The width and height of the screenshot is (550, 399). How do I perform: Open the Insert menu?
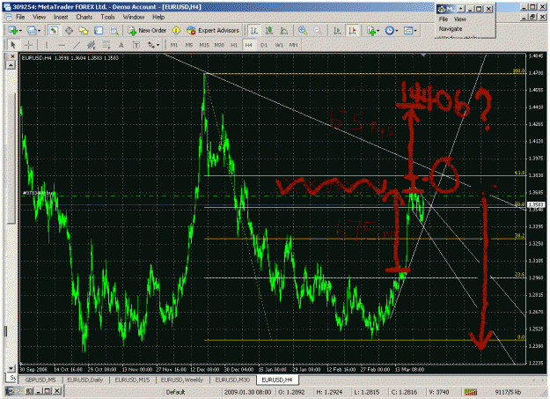61,17
